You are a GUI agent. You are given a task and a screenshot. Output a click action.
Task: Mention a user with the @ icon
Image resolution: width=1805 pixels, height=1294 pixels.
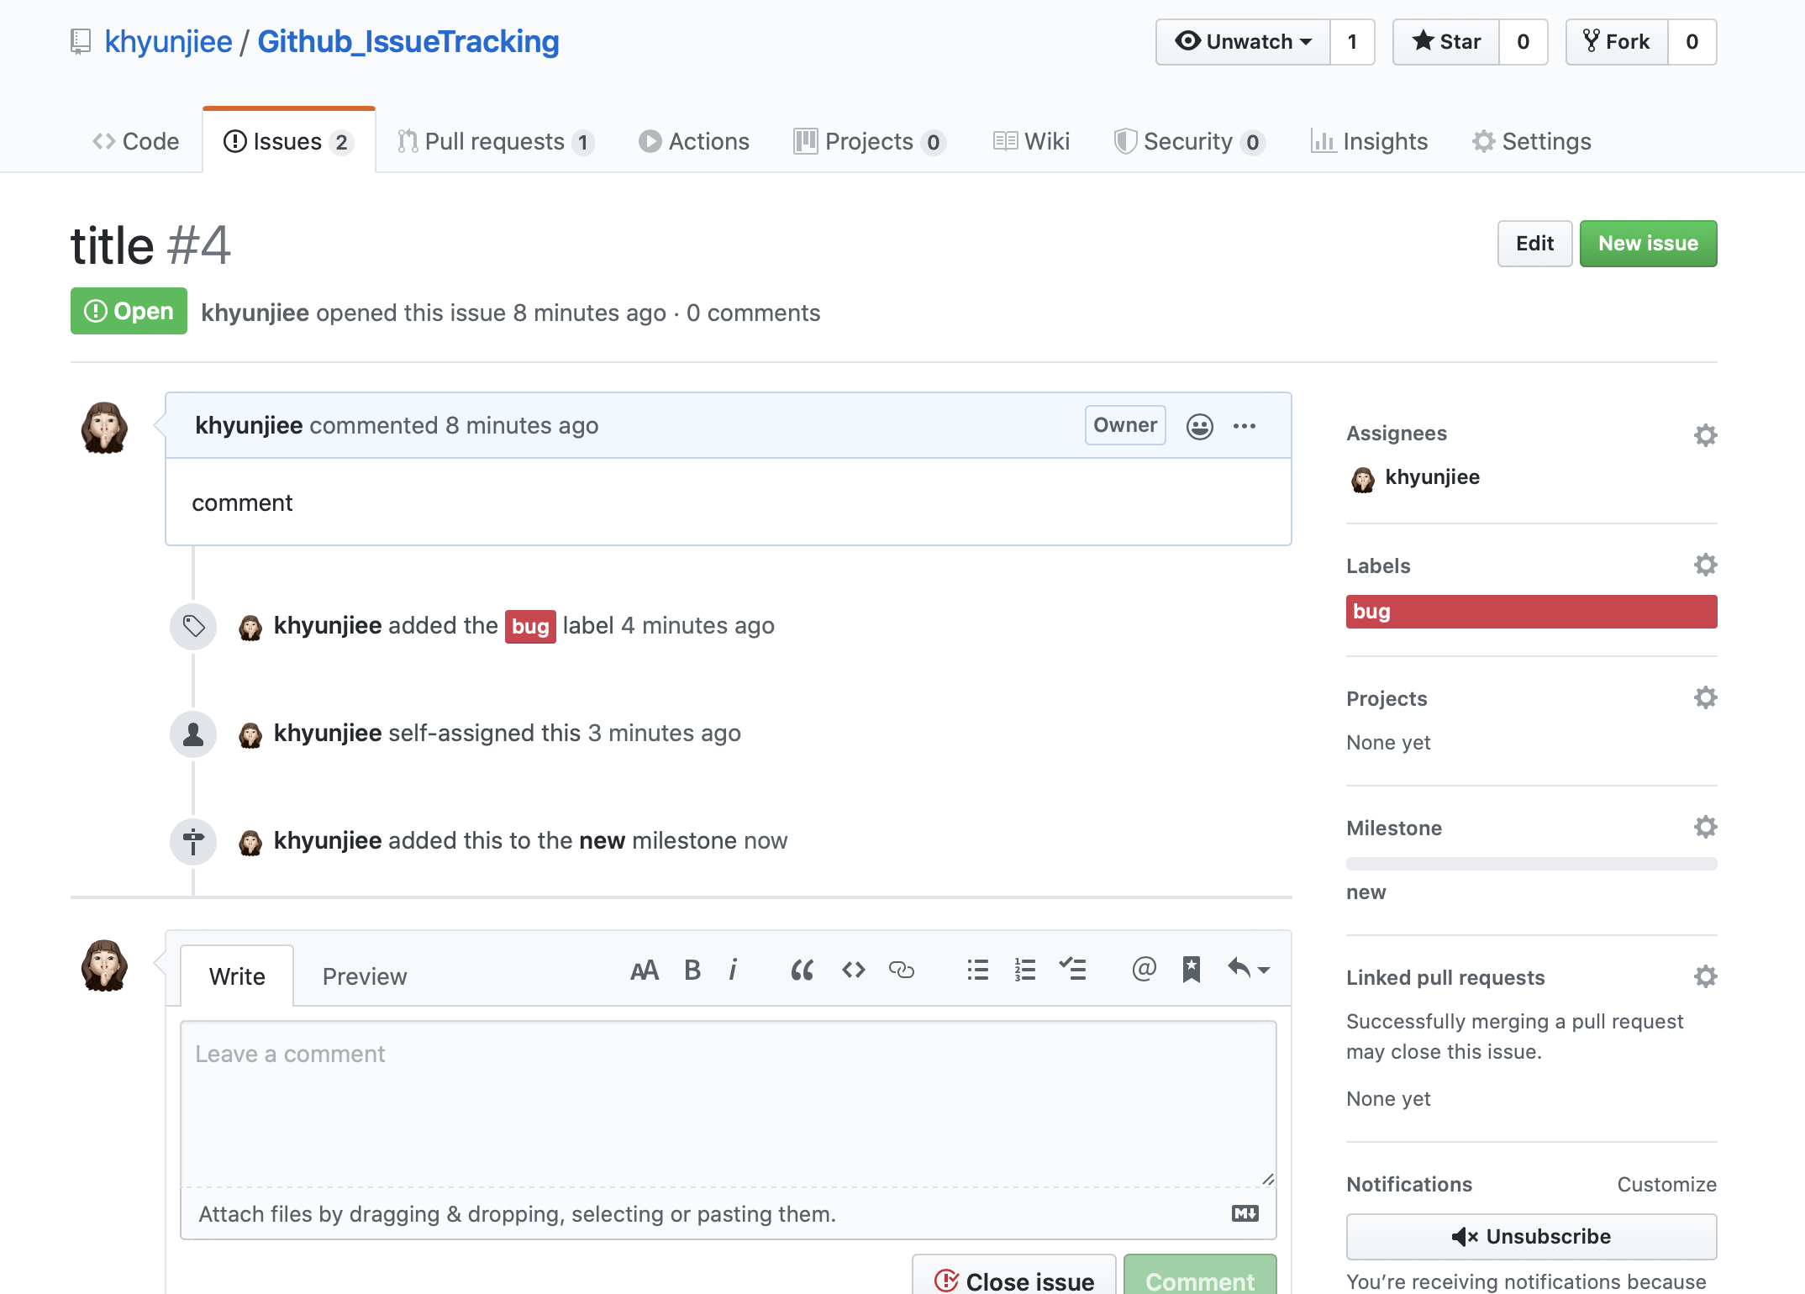(1143, 970)
